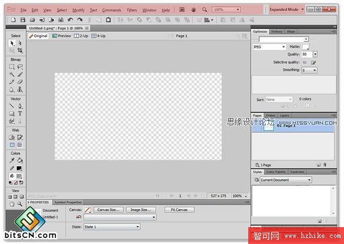Select the Brush tool
The image size is (344, 244).
(x=20, y=74)
